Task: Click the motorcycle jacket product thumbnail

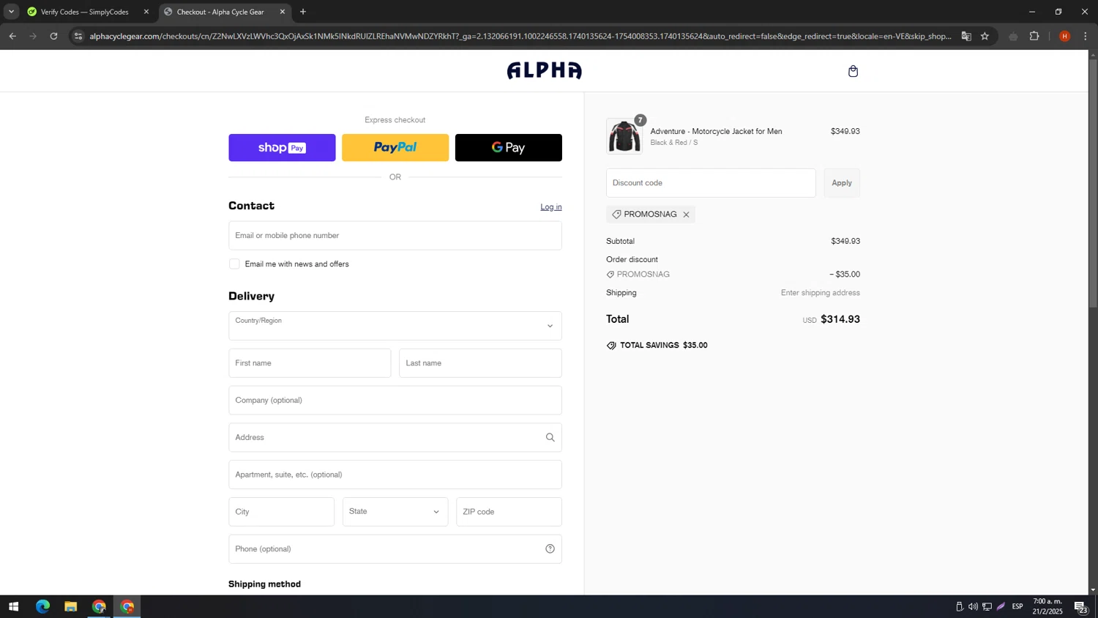Action: tap(624, 136)
